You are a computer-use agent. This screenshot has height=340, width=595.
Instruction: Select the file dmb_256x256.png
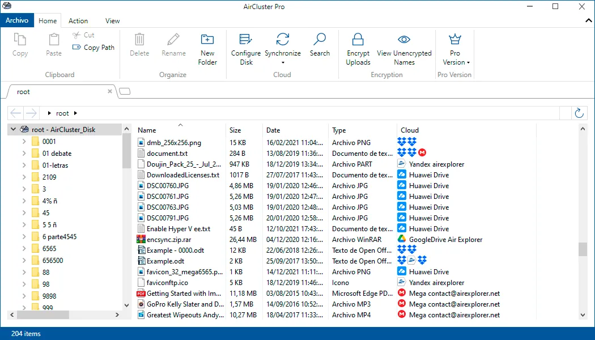[174, 143]
